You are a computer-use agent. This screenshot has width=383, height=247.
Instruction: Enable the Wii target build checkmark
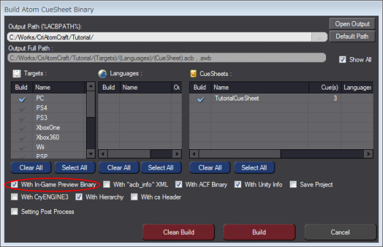pyautogui.click(x=22, y=147)
